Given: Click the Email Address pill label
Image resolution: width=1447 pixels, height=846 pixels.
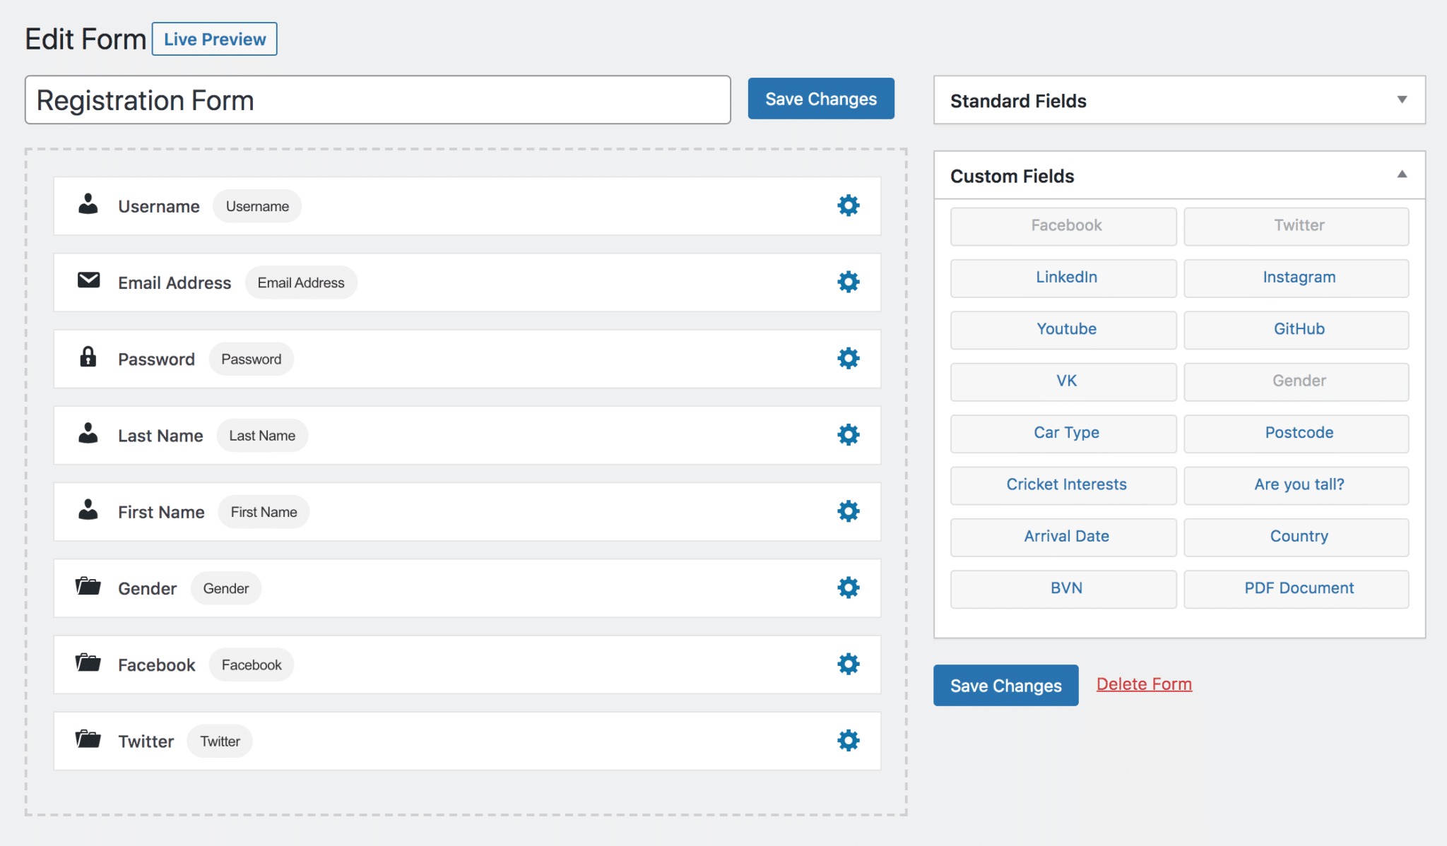Looking at the screenshot, I should [301, 282].
